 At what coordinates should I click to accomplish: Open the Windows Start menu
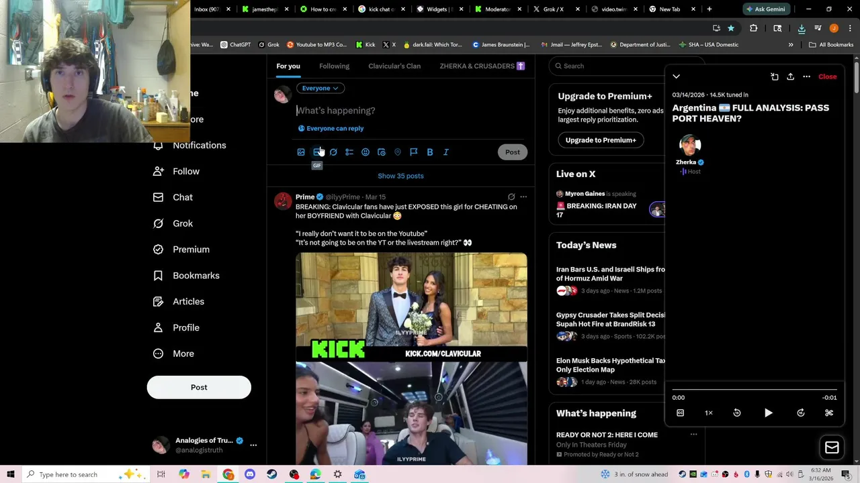[x=10, y=474]
